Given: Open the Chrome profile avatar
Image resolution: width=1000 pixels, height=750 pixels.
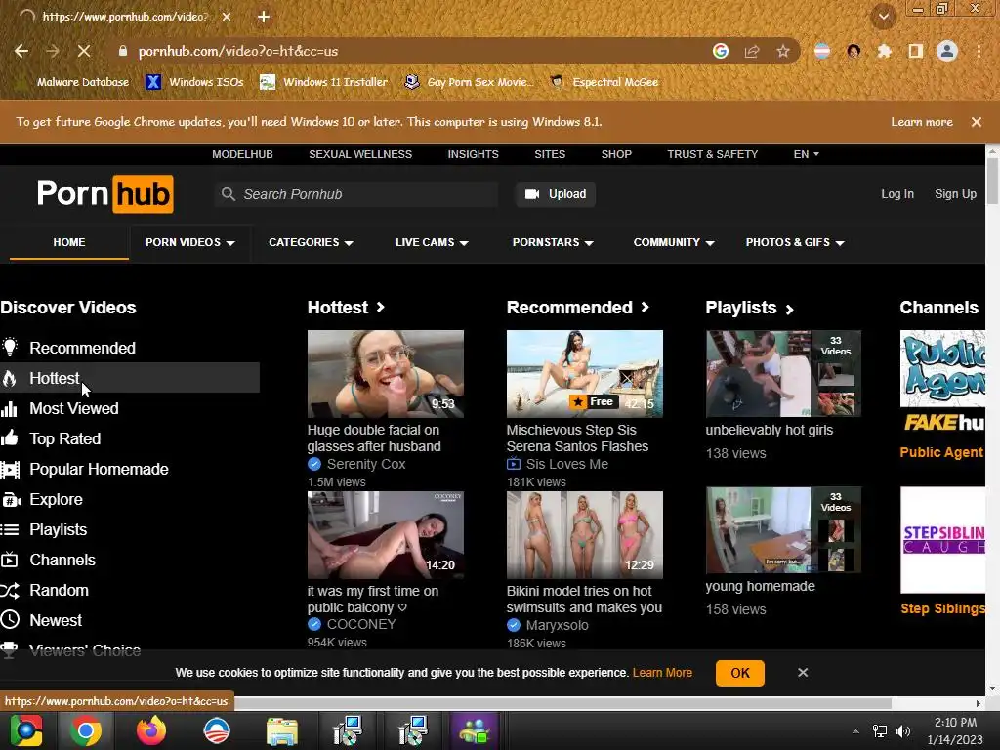Looking at the screenshot, I should coord(947,51).
